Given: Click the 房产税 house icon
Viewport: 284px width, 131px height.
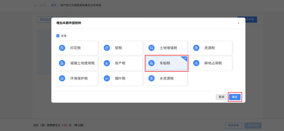Looking at the screenshot, I should [x=107, y=63].
